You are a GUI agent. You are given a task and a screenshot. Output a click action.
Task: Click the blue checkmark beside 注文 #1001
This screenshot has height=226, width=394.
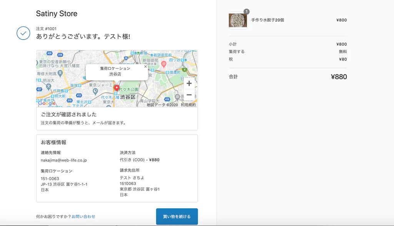[x=23, y=33]
